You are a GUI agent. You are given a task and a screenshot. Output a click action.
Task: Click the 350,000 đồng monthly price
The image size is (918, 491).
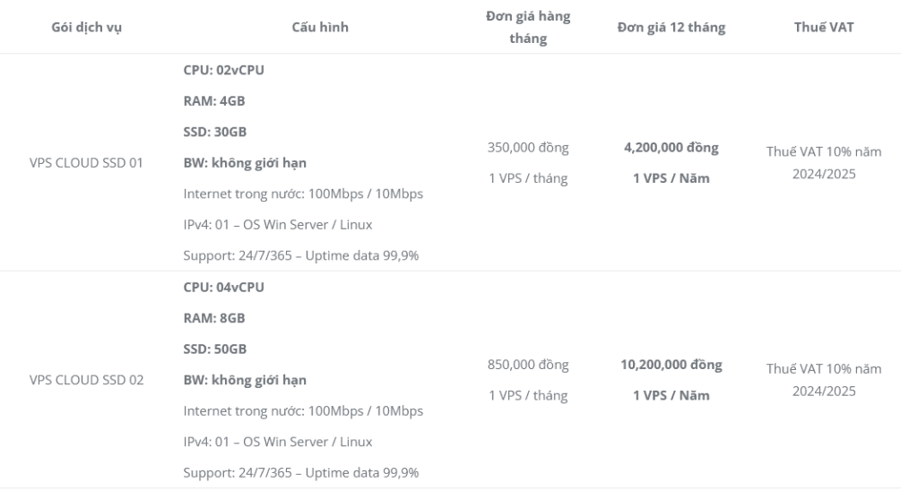[528, 148]
